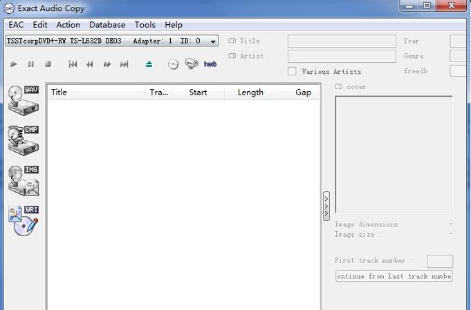
Task: Click the Pause playback button
Action: [30, 64]
